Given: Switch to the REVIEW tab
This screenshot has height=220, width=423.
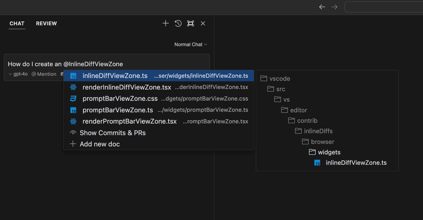Looking at the screenshot, I should 46,23.
